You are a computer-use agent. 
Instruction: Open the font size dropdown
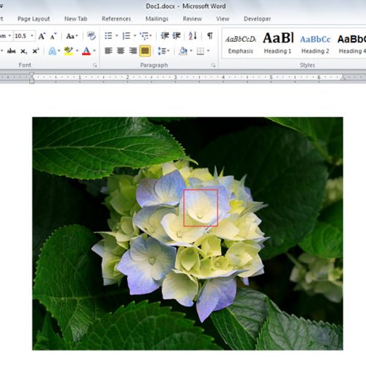click(32, 36)
